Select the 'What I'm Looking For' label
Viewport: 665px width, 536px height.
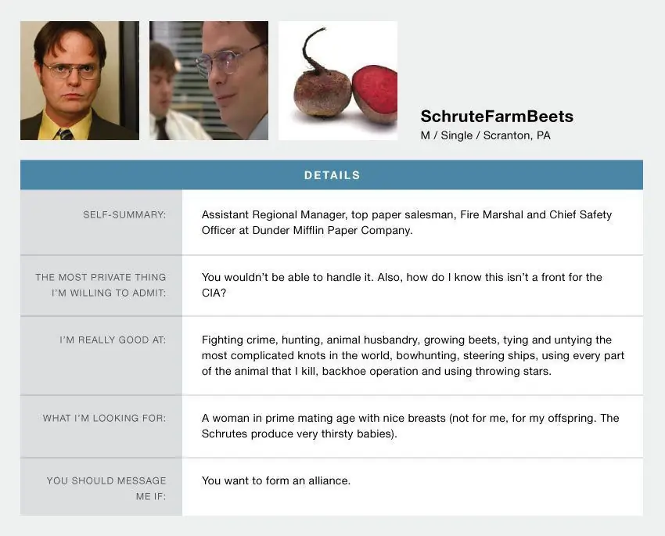coord(104,418)
